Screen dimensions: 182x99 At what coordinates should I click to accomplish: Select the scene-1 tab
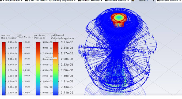point(143,1)
